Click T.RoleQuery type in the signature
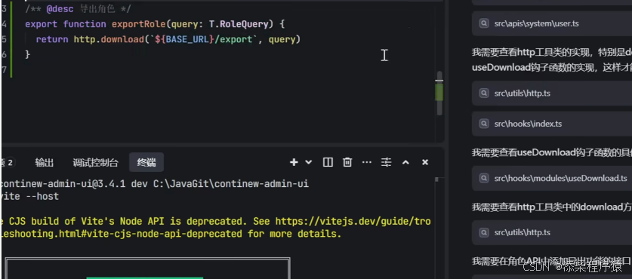632x279 pixels. point(241,24)
